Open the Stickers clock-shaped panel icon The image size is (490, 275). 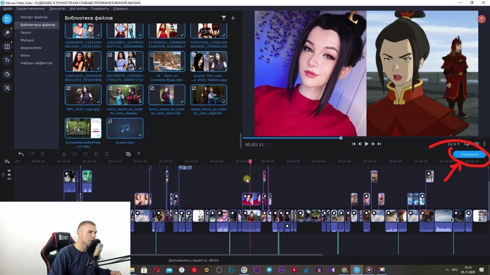pos(7,74)
